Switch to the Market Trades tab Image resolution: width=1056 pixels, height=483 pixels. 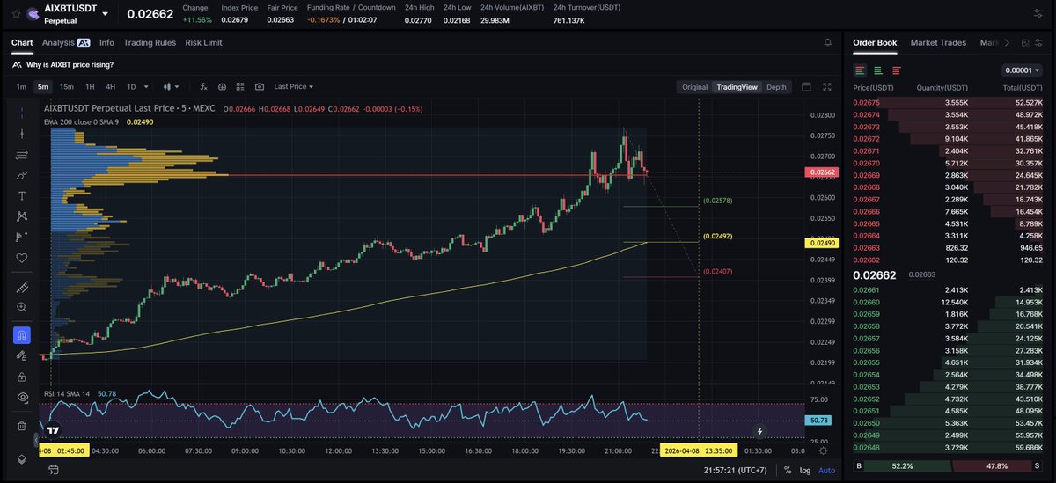click(x=938, y=42)
